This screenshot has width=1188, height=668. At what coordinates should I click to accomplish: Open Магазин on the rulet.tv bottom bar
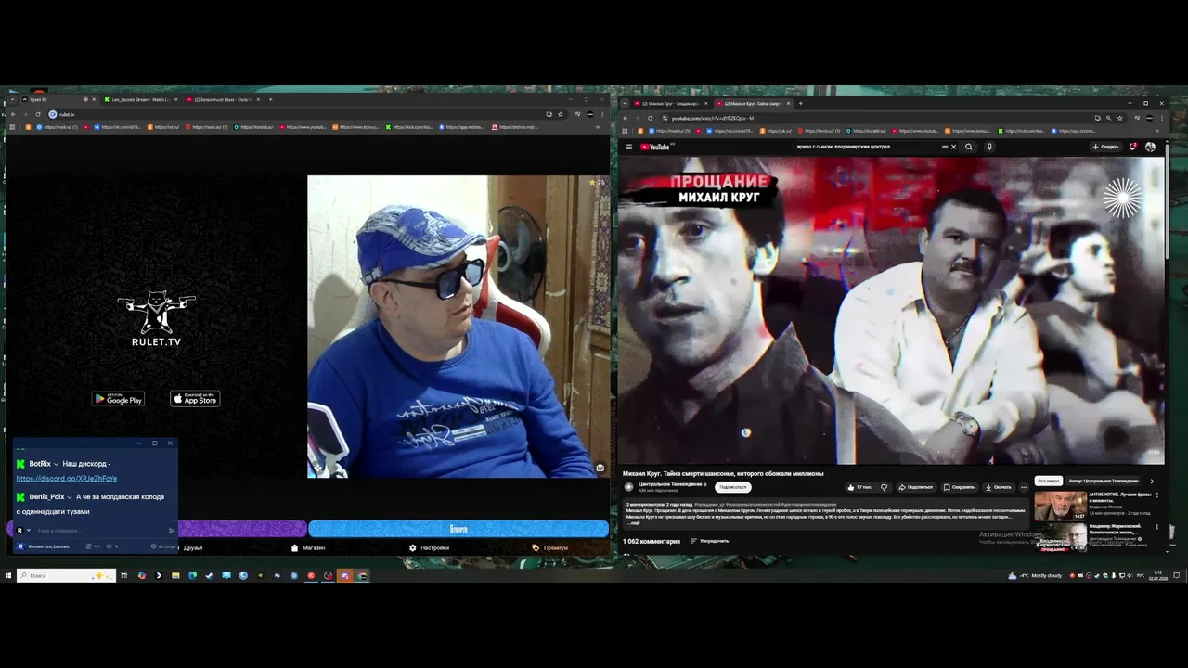(x=308, y=547)
